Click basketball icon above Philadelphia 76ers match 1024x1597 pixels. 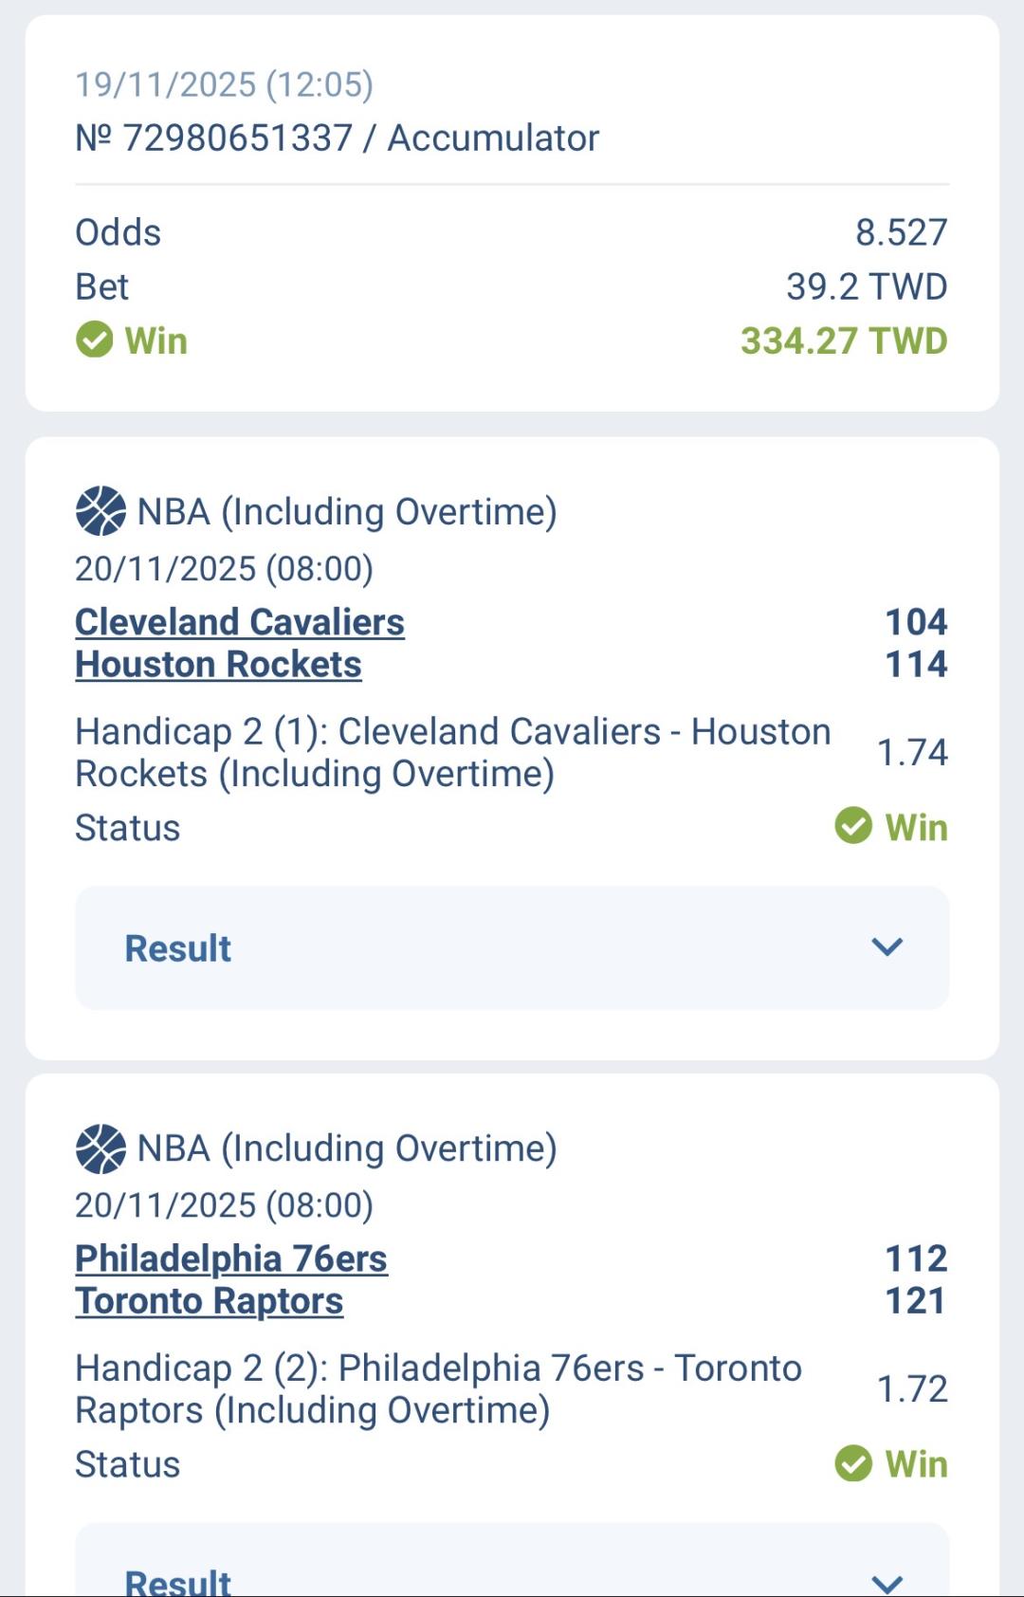[100, 1148]
